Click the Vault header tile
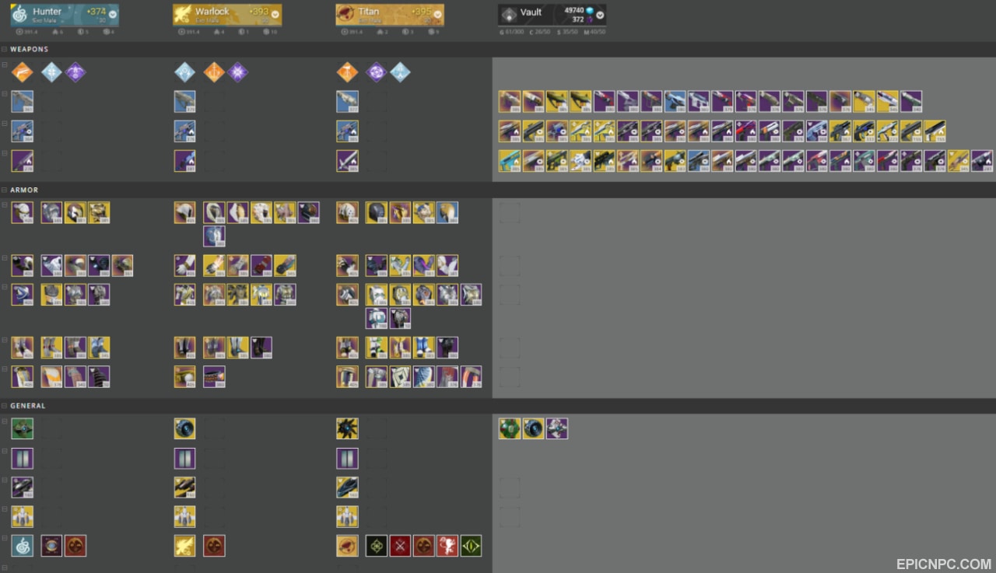This screenshot has height=573, width=996. point(552,15)
